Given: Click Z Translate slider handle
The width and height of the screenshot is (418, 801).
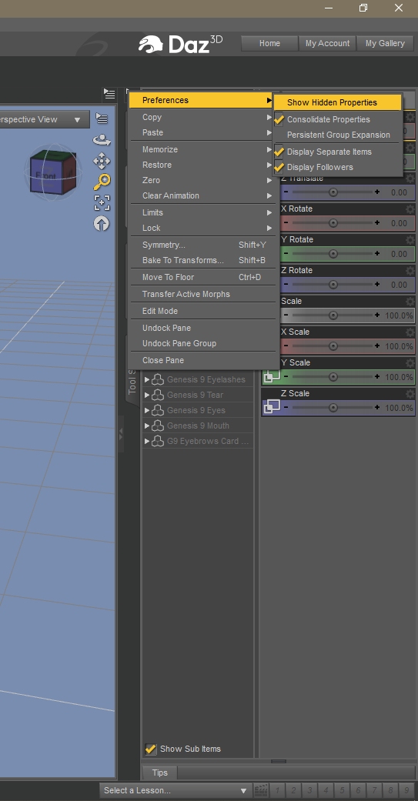Looking at the screenshot, I should click(x=333, y=192).
